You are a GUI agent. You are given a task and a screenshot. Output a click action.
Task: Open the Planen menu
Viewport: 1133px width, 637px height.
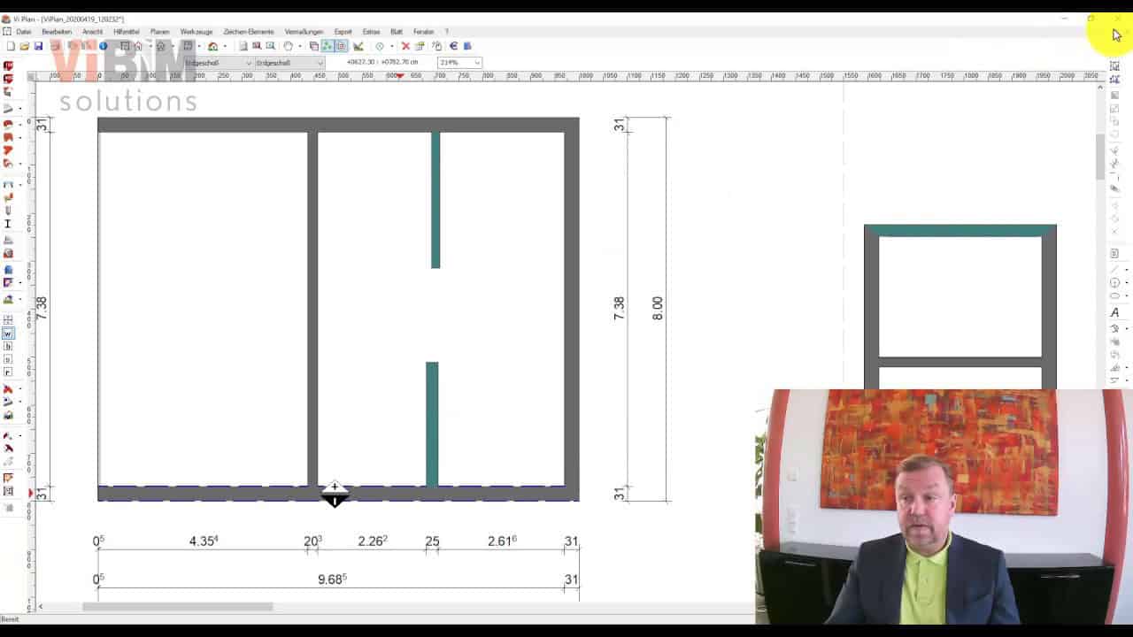tap(159, 32)
